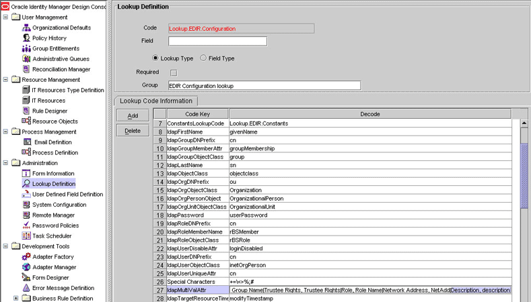This screenshot has height=302, width=531.
Task: Click the Lookup Definition magnifier icon
Action: (26, 183)
